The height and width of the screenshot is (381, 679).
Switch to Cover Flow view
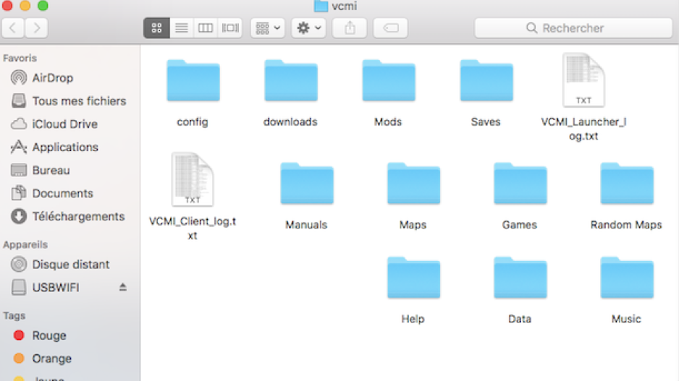tap(230, 28)
